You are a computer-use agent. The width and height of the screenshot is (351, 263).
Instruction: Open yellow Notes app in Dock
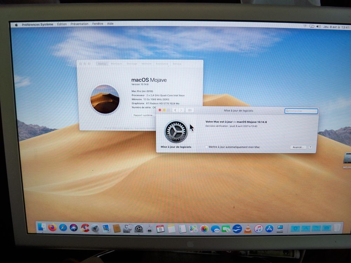tap(172, 229)
